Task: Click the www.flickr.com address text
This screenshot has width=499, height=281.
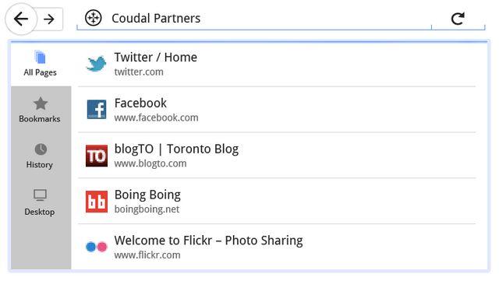Action: (147, 255)
